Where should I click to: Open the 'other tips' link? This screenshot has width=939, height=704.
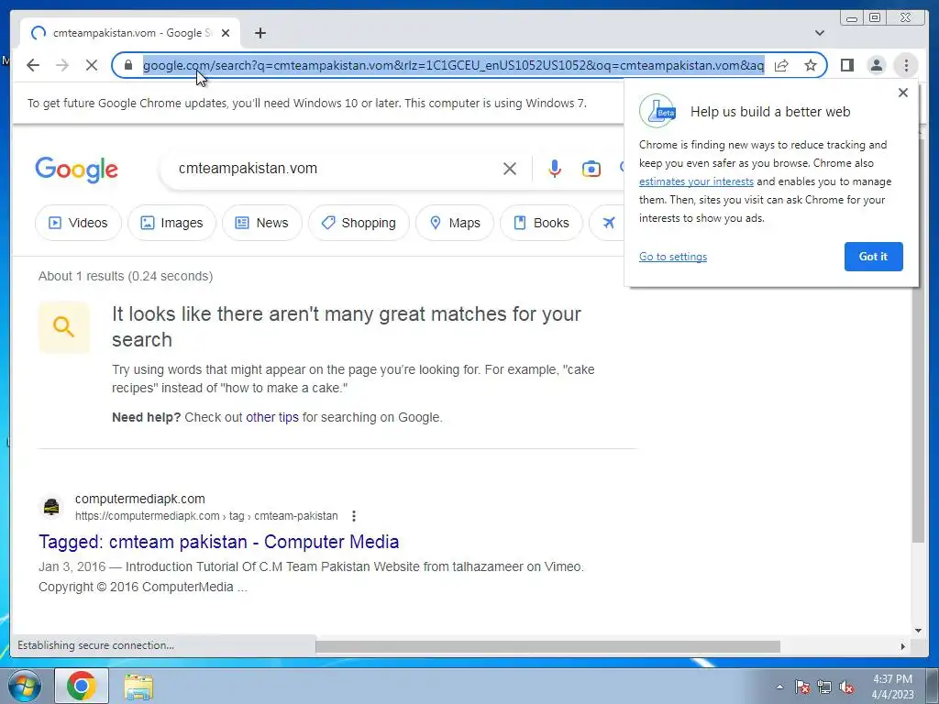pyautogui.click(x=271, y=417)
